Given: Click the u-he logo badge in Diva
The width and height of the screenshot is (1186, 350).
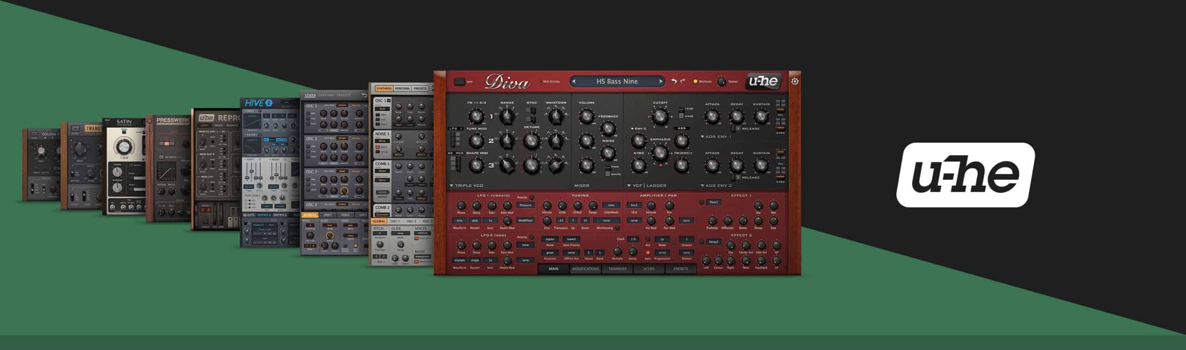Looking at the screenshot, I should [x=763, y=81].
